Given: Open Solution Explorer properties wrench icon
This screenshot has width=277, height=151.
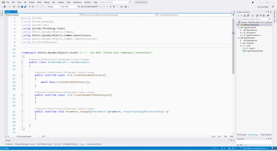Looking at the screenshot, I should pyautogui.click(x=268, y=16).
